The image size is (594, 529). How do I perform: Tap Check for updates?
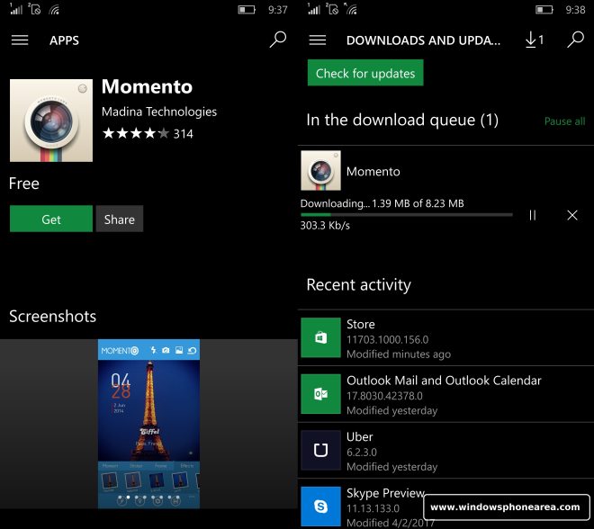coord(365,73)
